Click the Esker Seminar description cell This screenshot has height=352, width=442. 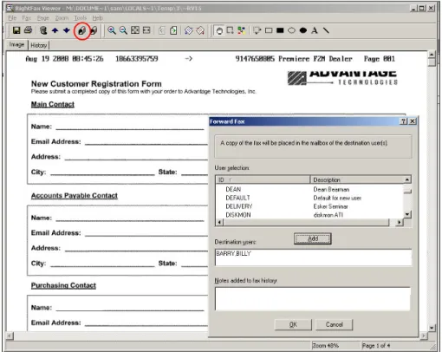(x=330, y=206)
